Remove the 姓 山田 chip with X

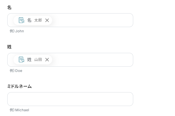47,60
